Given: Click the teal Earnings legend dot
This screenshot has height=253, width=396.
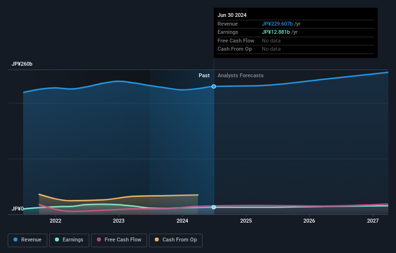Looking at the screenshot, I should point(57,239).
